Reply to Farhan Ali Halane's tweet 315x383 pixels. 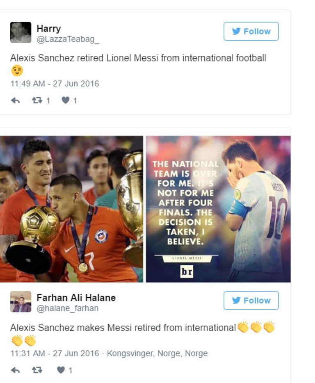click(15, 370)
